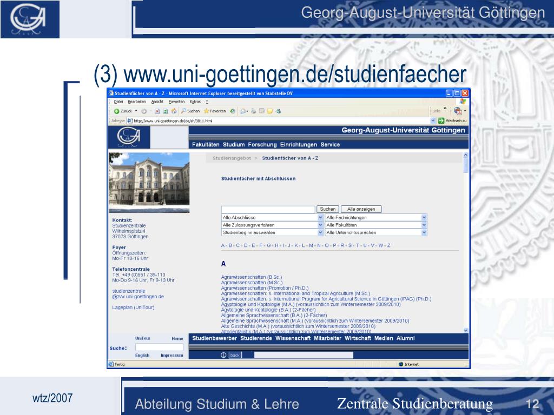Image resolution: width=554 pixels, height=415 pixels.
Task: Open the Service navigation item
Action: (330, 145)
